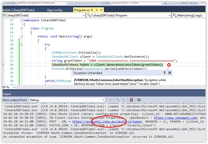Viewport: 208px width, 144px height.
Task: Open the editor zoom percentage dropdown
Action: pos(14,87)
